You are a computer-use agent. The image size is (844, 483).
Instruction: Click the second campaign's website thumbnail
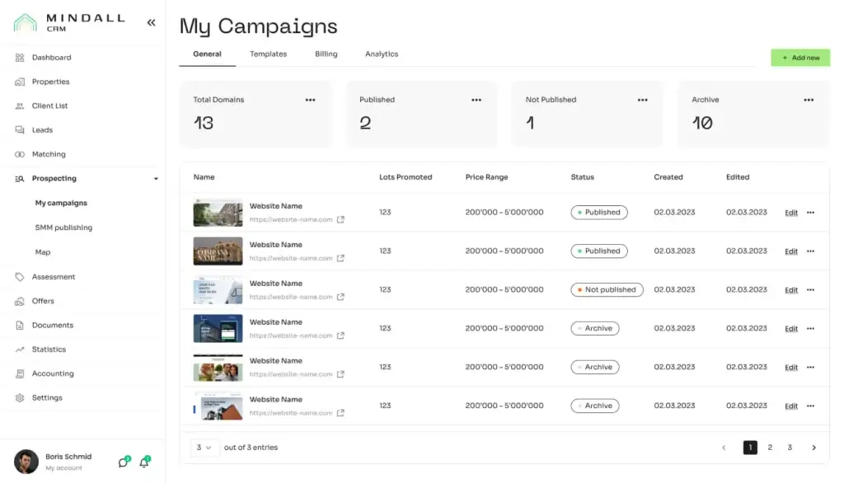pyautogui.click(x=218, y=251)
